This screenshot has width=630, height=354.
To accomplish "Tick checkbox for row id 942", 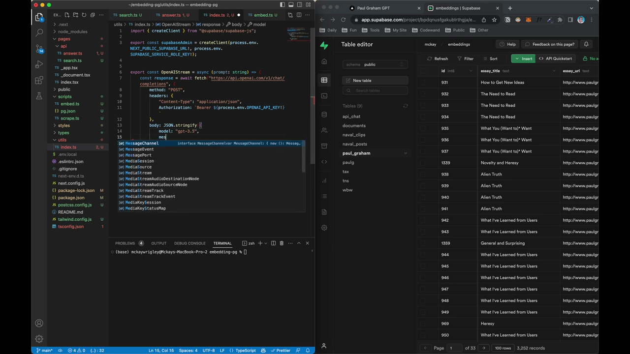I will [423, 220].
